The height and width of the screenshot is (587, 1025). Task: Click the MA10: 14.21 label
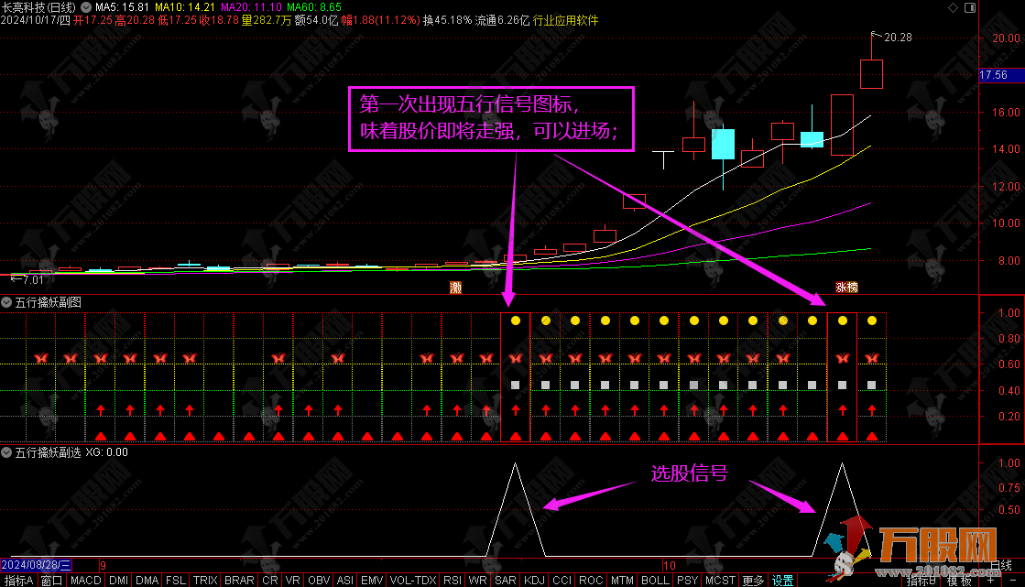click(185, 7)
